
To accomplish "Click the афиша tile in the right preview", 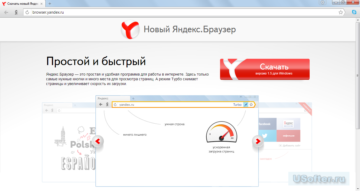I will pyautogui.click(x=289, y=136).
